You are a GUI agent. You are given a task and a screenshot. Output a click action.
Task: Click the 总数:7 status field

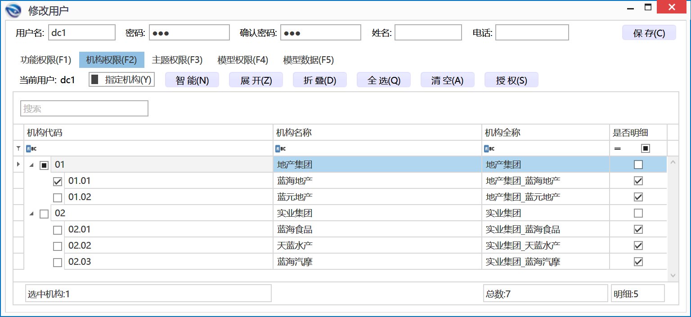546,293
